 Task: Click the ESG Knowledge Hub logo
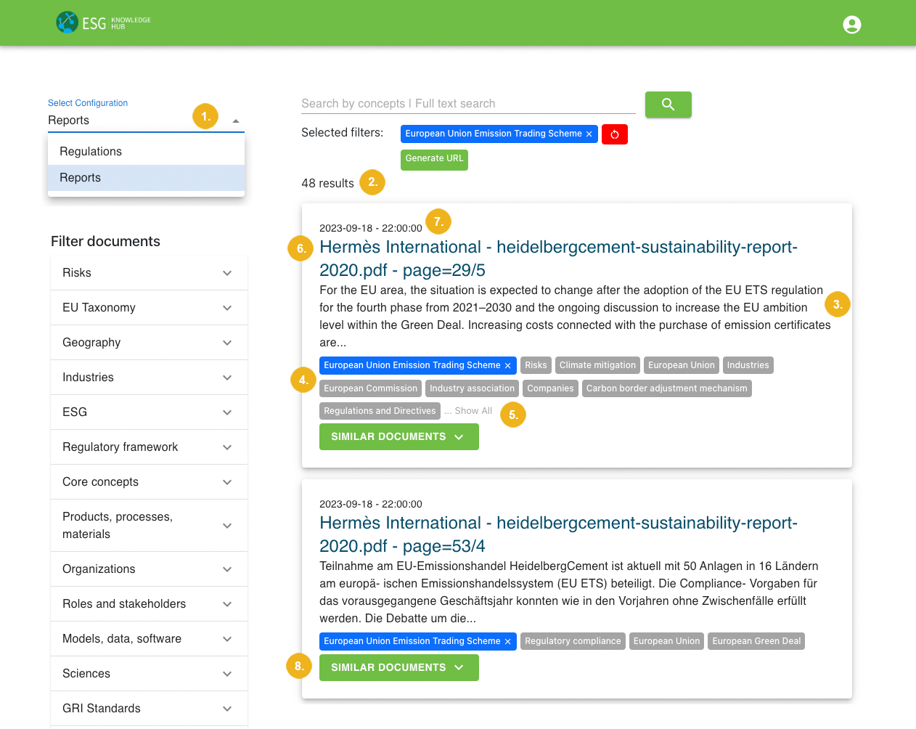pos(103,23)
